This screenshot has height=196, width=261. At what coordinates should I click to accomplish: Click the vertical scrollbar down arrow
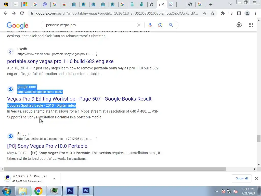(259, 165)
